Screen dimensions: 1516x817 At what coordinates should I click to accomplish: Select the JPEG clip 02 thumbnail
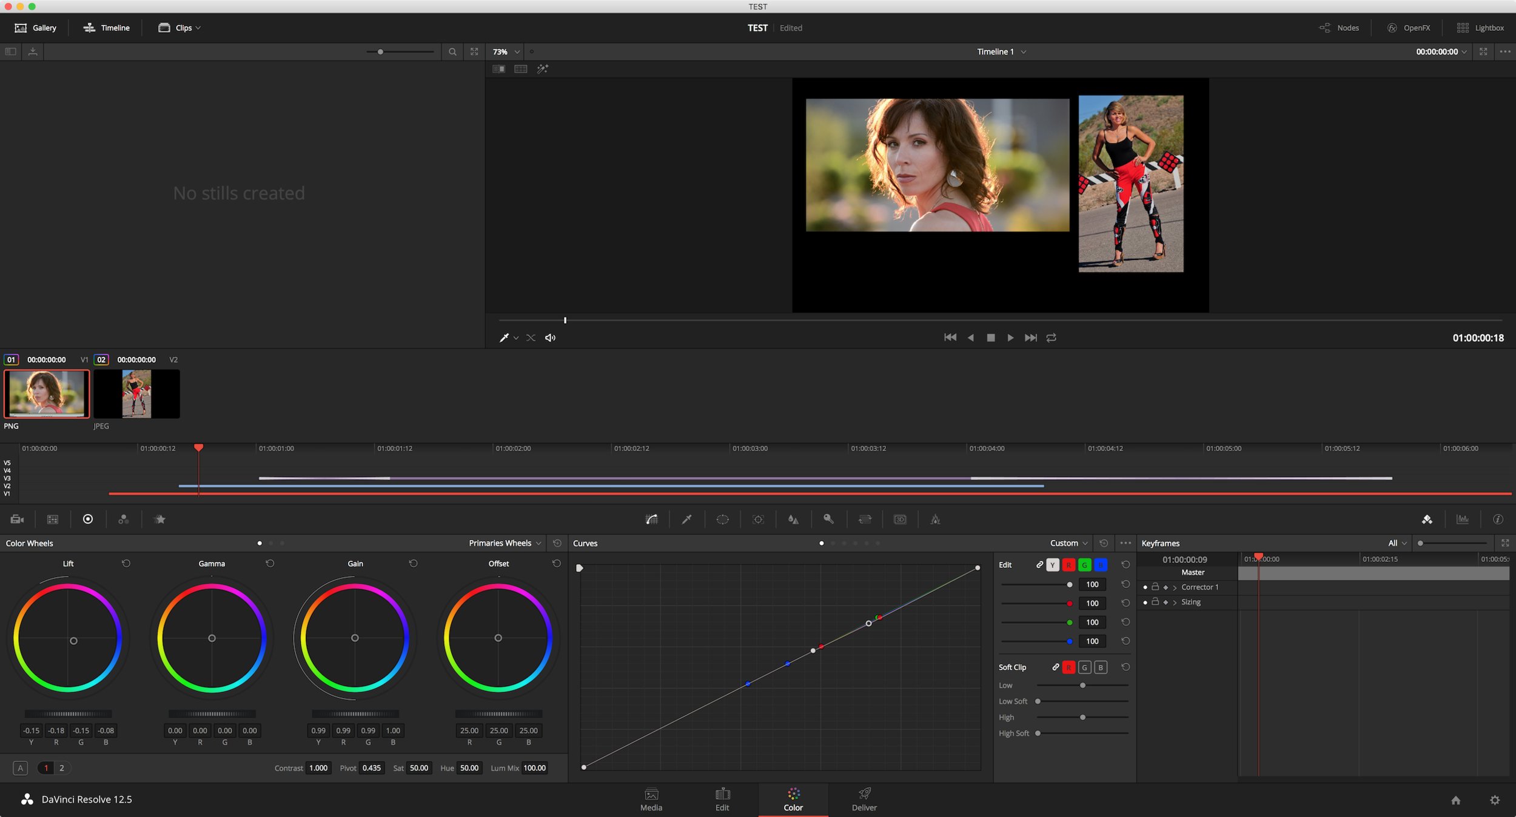click(x=136, y=394)
